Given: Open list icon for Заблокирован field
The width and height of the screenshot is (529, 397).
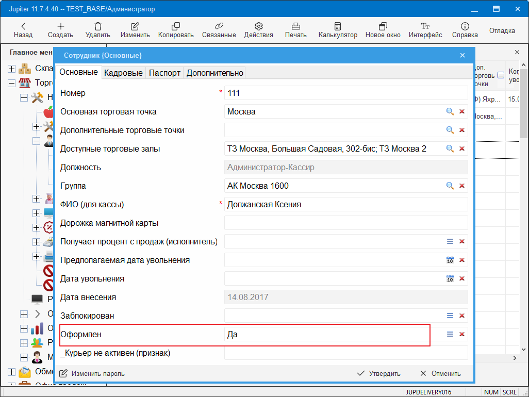Looking at the screenshot, I should coord(450,316).
